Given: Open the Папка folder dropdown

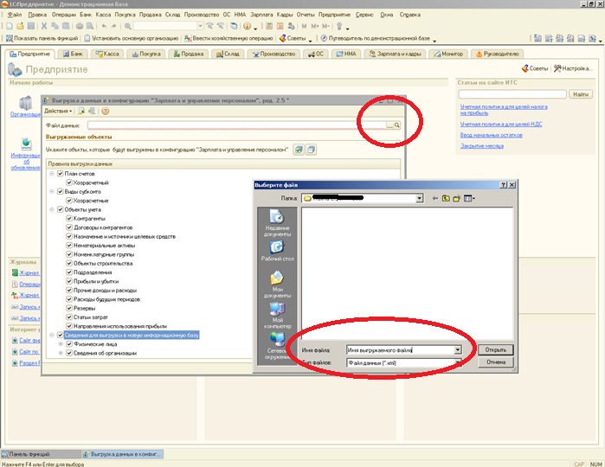Looking at the screenshot, I should (420, 198).
